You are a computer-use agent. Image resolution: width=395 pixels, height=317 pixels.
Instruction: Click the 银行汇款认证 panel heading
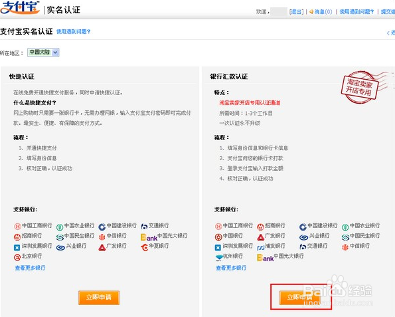[229, 76]
